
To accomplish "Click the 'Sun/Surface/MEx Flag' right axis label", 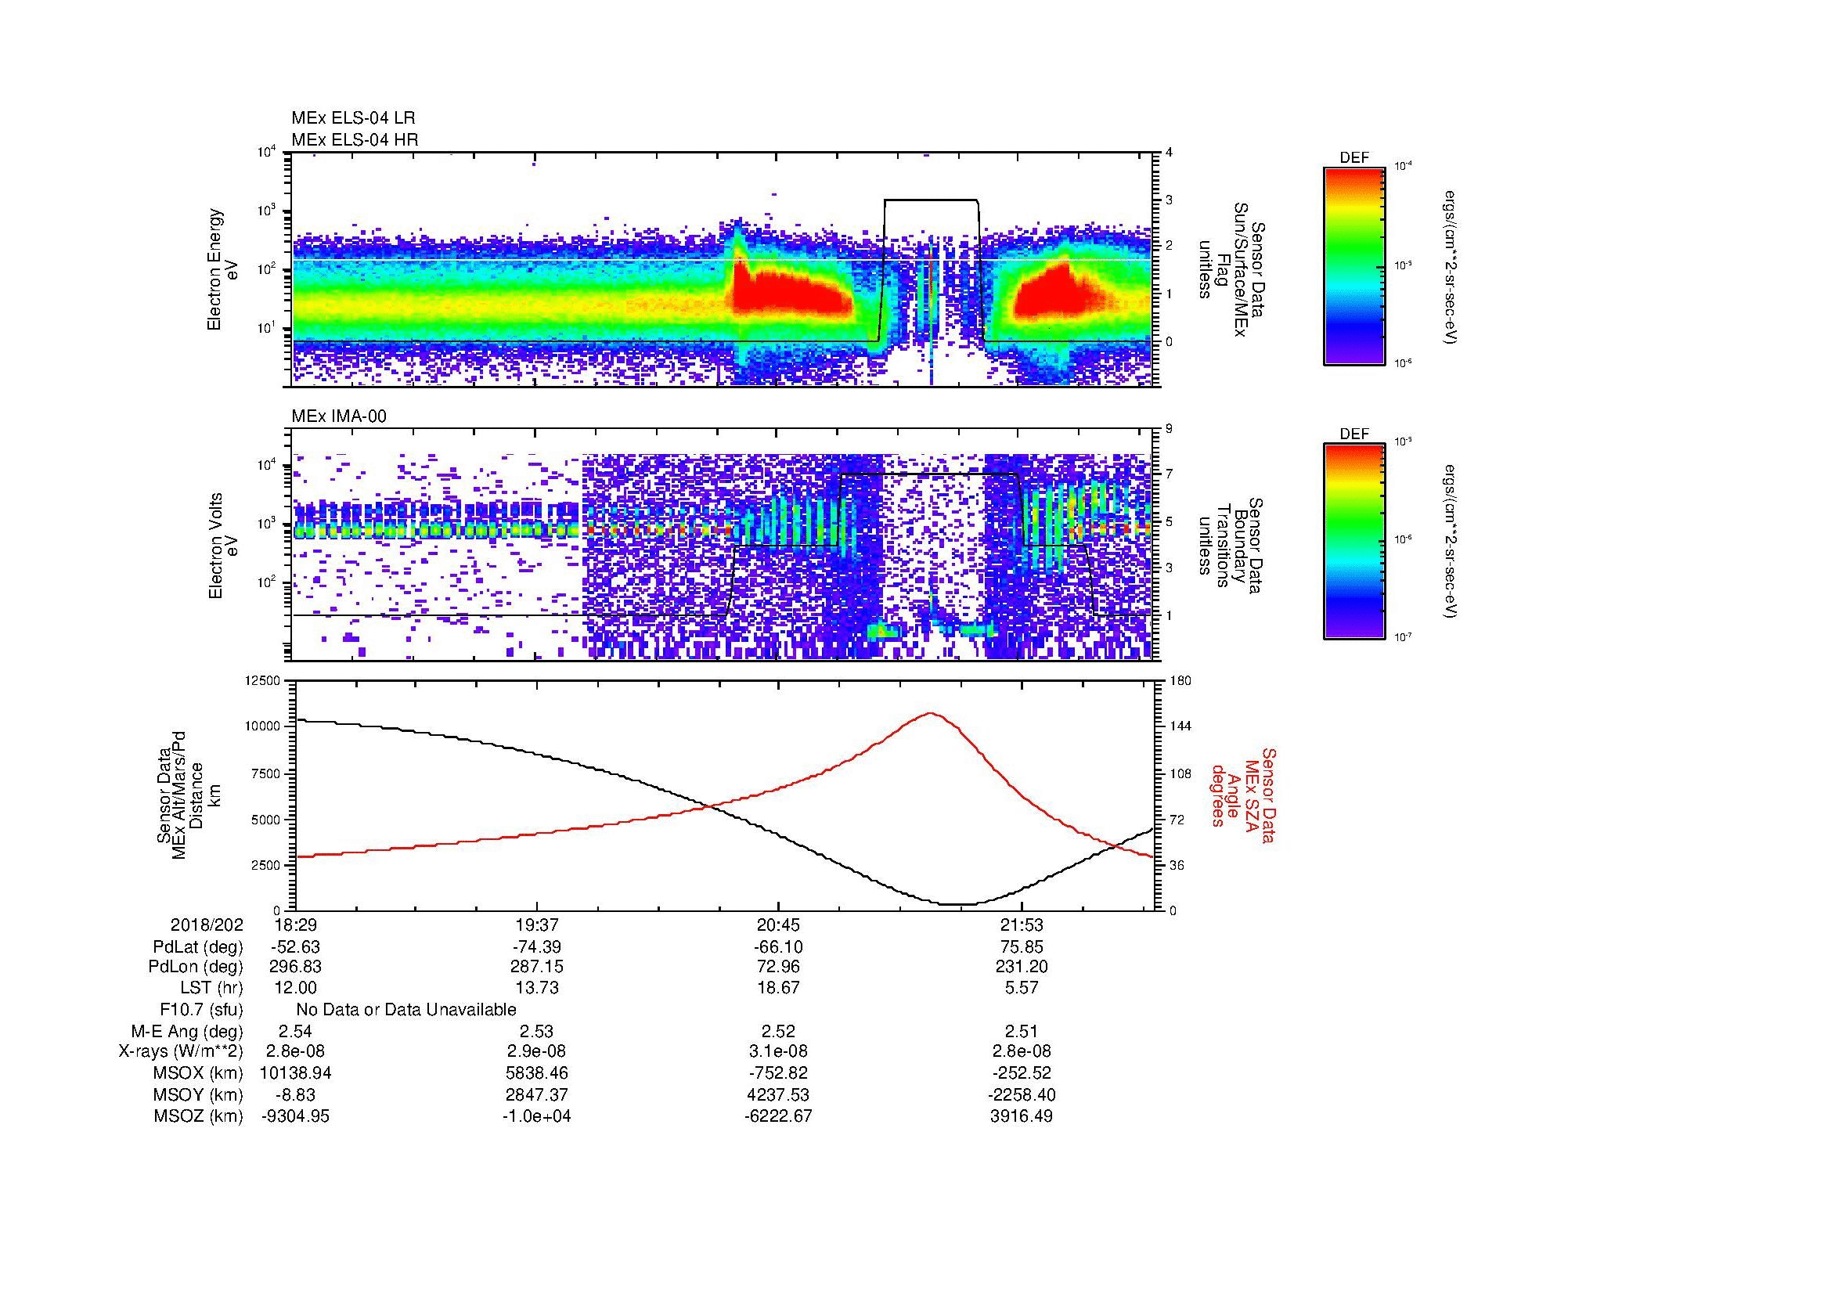I will (x=1231, y=269).
